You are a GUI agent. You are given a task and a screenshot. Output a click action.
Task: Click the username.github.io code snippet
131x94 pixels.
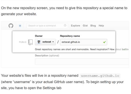click(x=100, y=76)
